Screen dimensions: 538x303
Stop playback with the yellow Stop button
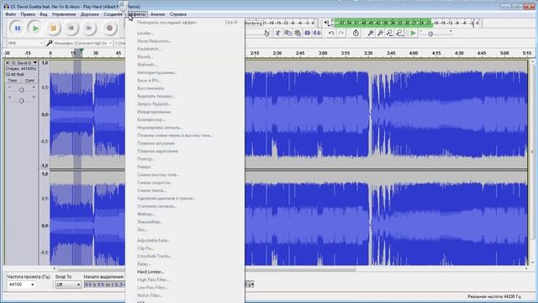[53, 28]
